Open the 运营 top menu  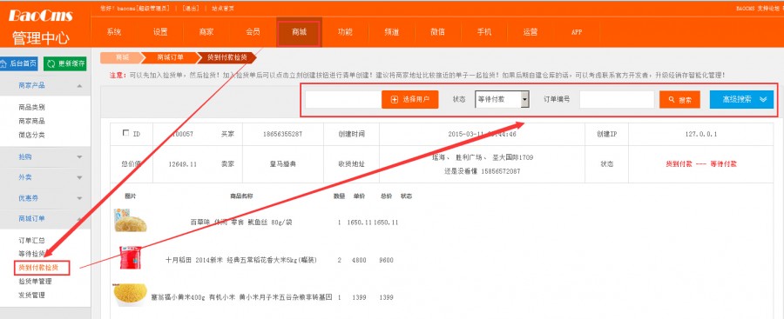pos(531,32)
